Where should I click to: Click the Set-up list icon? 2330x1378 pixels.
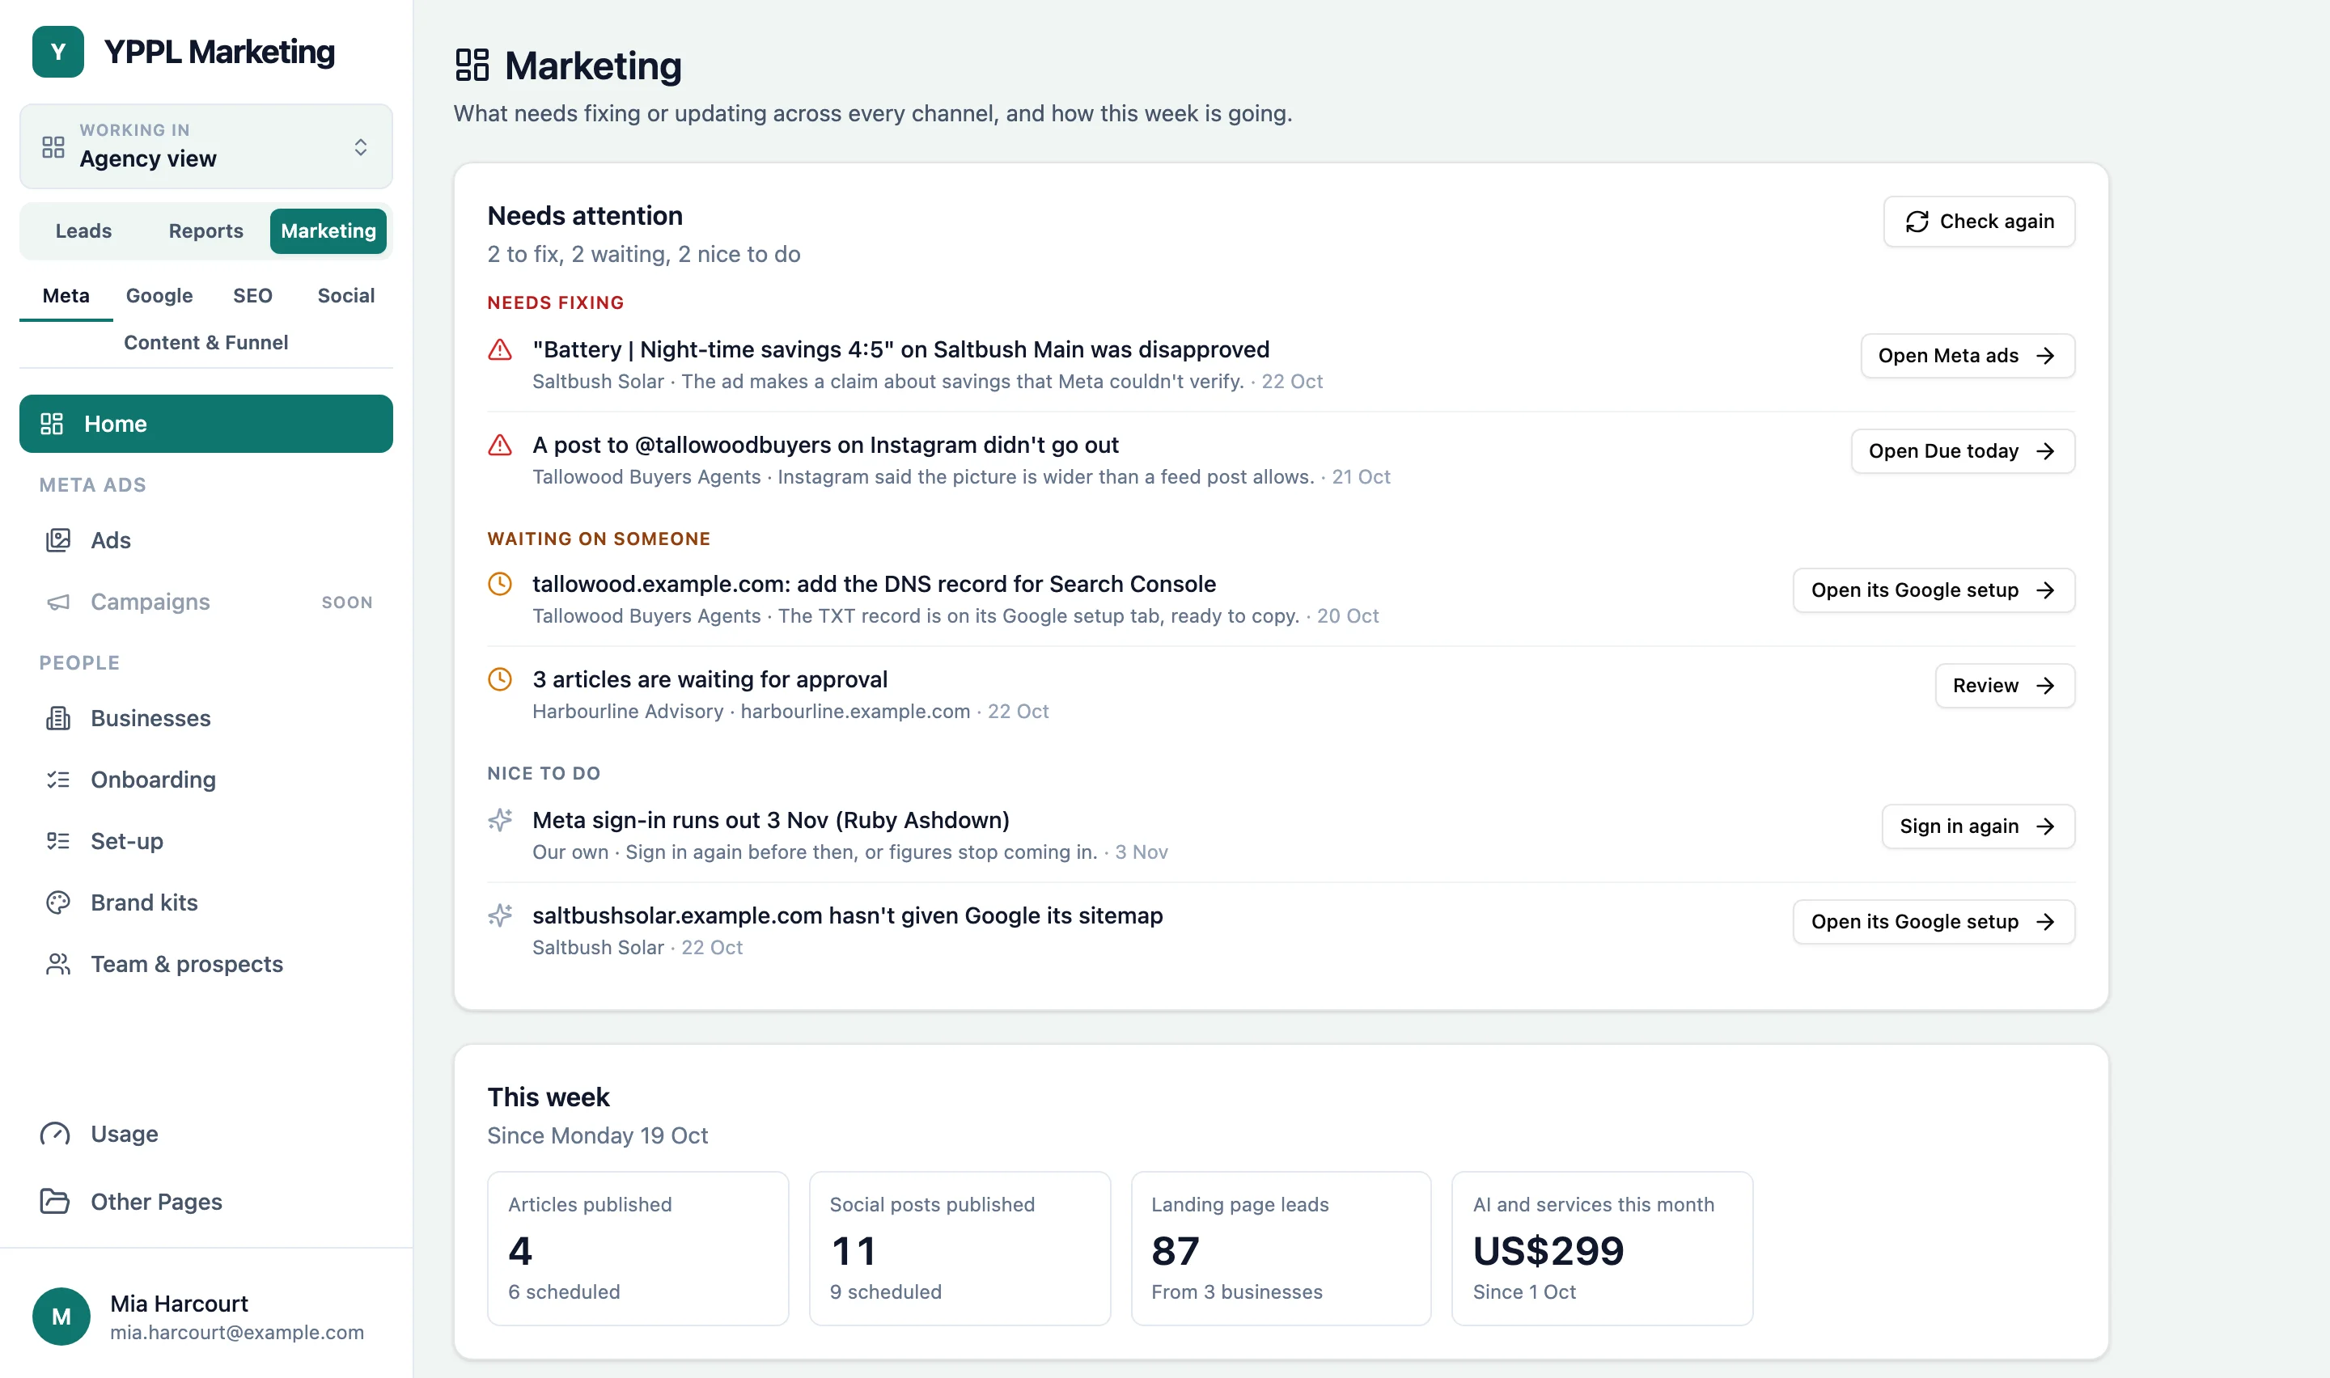[58, 840]
